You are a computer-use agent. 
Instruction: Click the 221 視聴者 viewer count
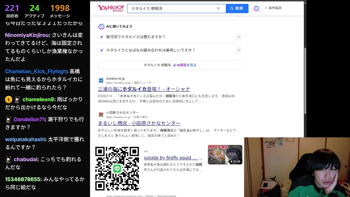12,11
